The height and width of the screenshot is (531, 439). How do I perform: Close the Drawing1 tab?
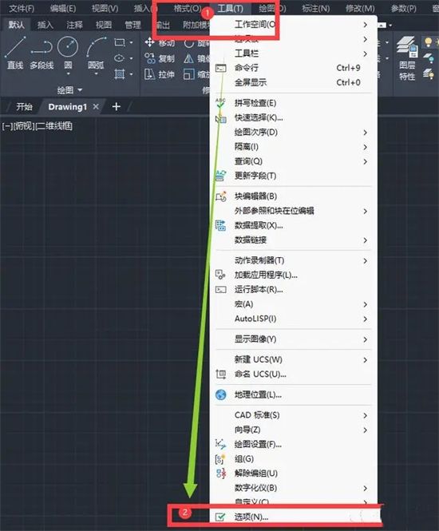(96, 107)
